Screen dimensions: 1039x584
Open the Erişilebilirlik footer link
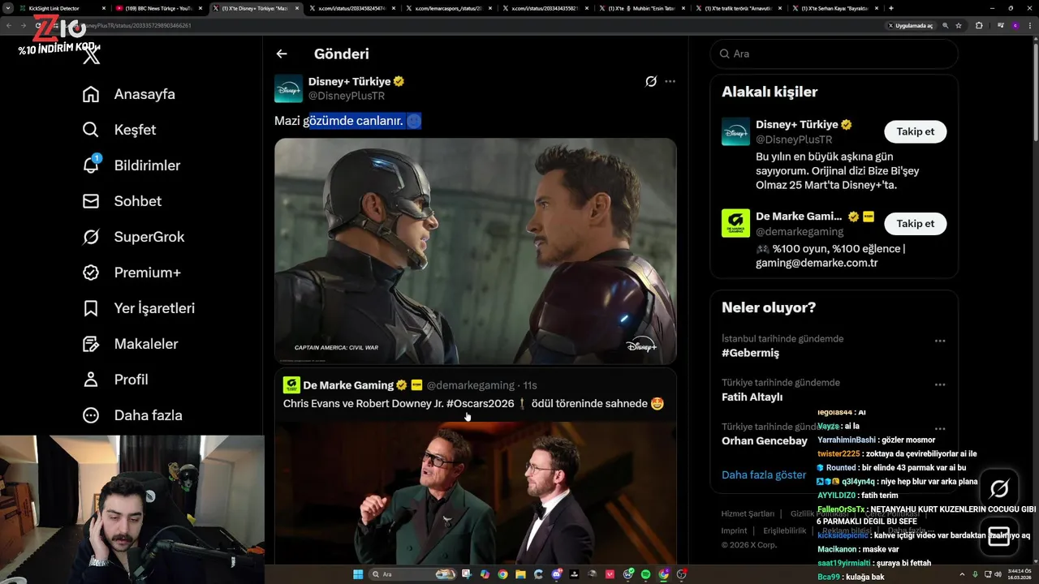[784, 530]
